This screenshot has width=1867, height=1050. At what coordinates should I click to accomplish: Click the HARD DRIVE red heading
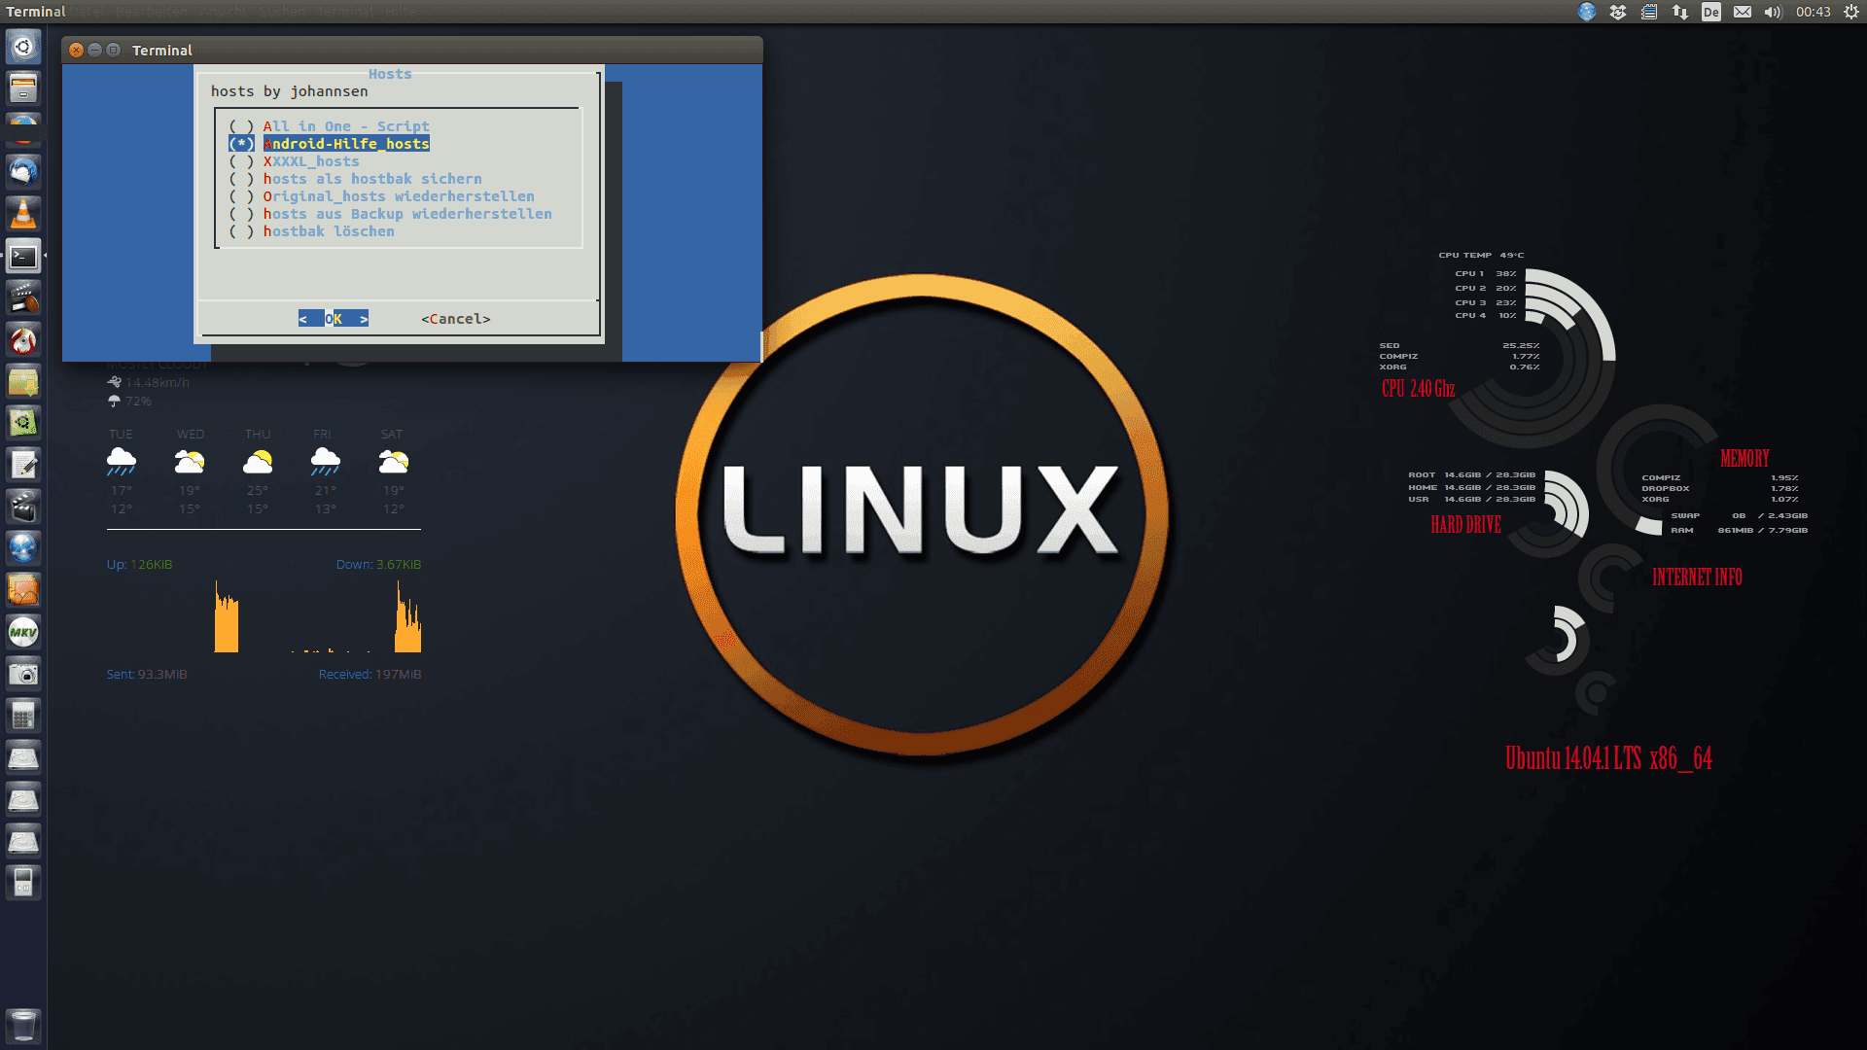point(1465,524)
